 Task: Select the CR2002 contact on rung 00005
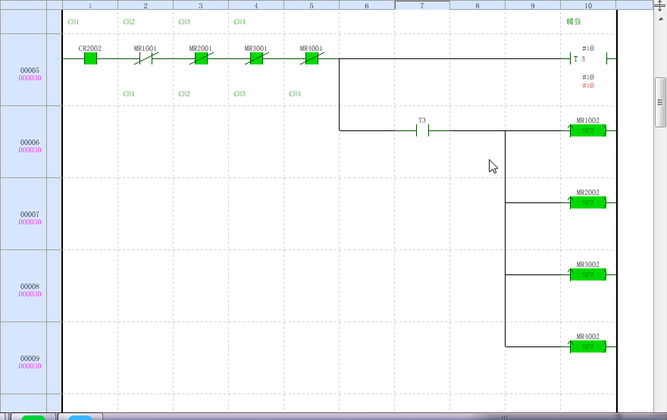pyautogui.click(x=90, y=58)
